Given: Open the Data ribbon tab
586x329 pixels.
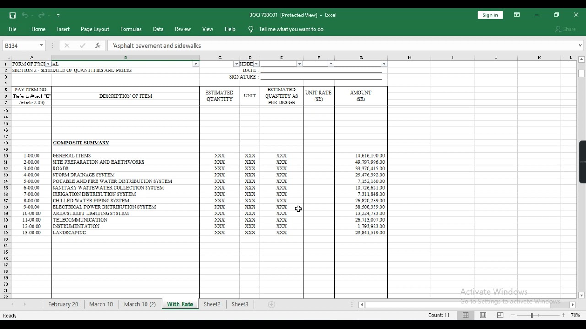Looking at the screenshot, I should click(158, 29).
